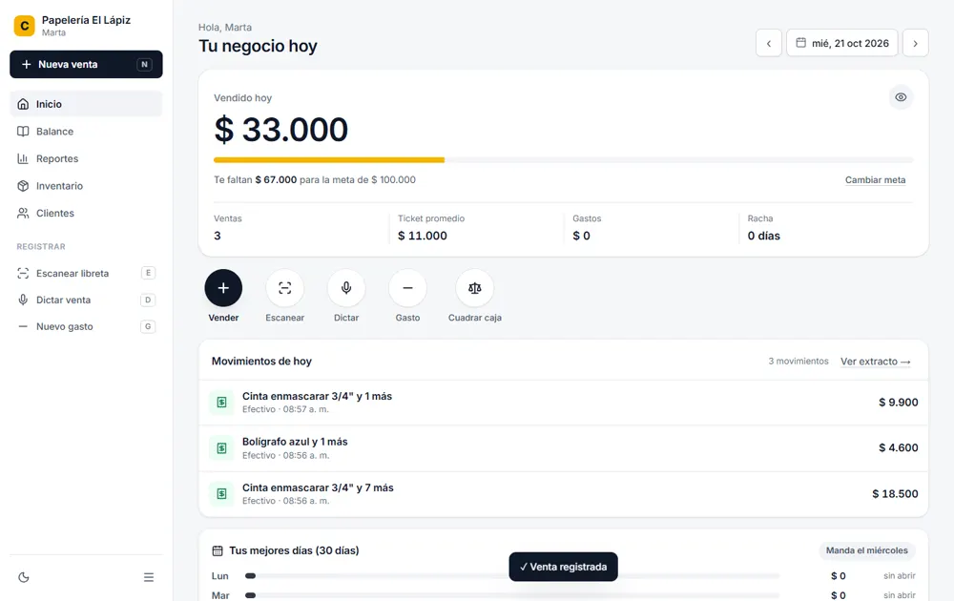Click cash icon of $ 9.900 movement
The image size is (954, 601).
(x=221, y=402)
